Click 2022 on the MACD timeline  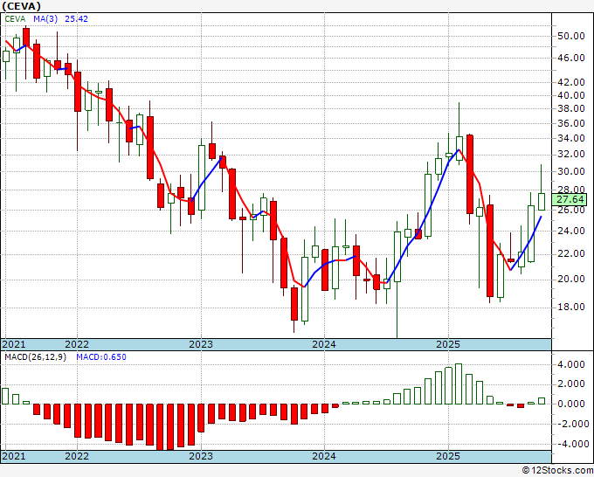pyautogui.click(x=77, y=456)
